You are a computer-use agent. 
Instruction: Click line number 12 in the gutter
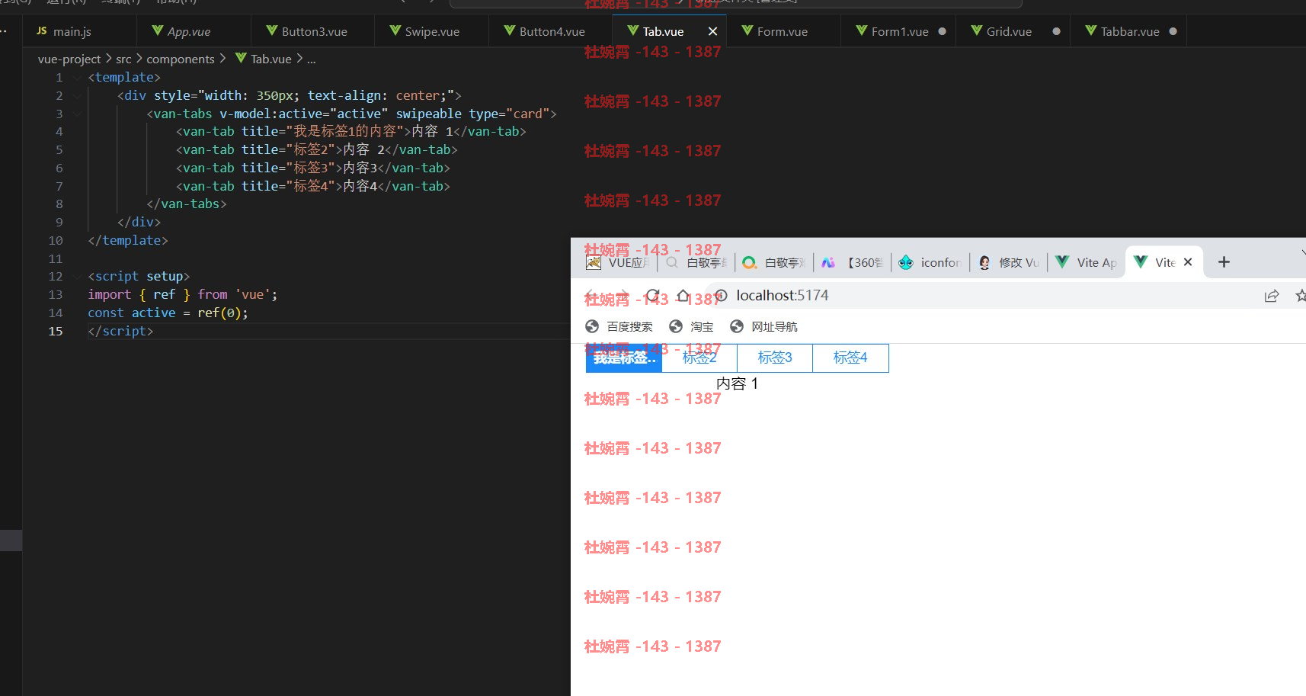tap(56, 276)
